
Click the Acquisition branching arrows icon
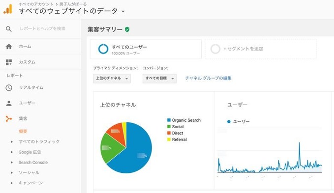point(9,119)
